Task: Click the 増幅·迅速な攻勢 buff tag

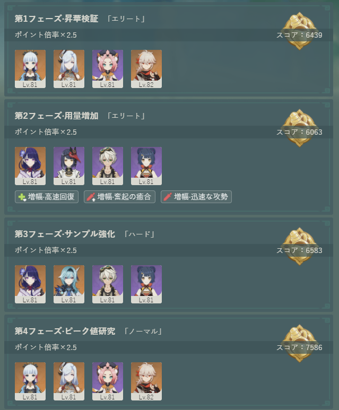Action: (196, 197)
